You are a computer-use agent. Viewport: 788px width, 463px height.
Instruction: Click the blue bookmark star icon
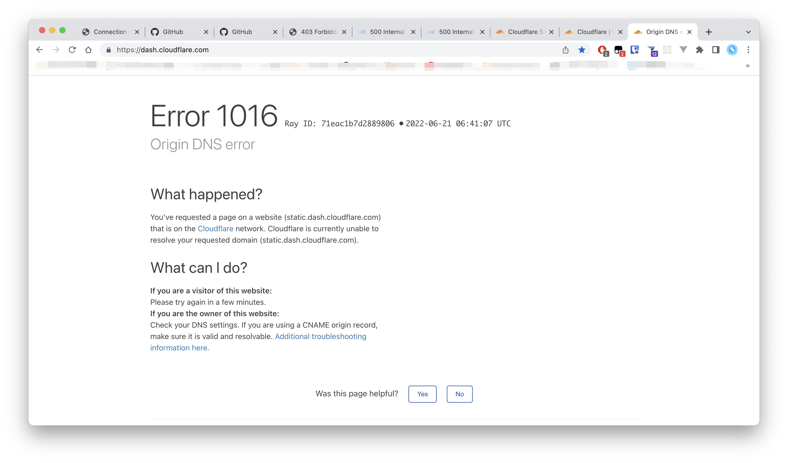(582, 50)
